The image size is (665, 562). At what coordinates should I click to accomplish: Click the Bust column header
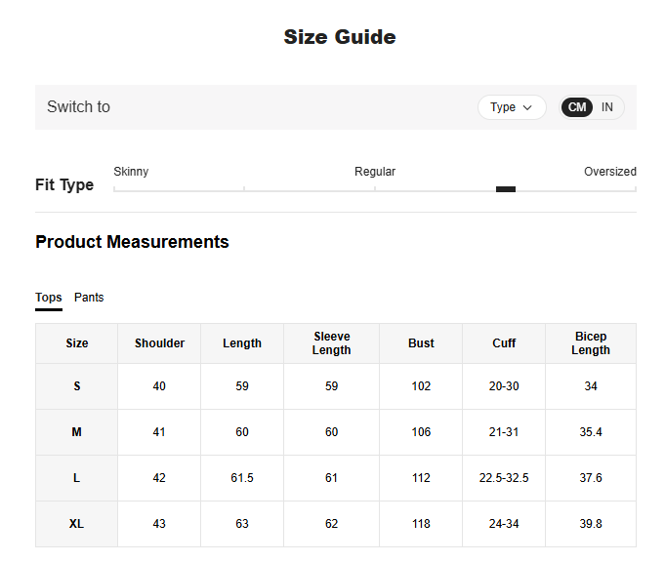[421, 343]
